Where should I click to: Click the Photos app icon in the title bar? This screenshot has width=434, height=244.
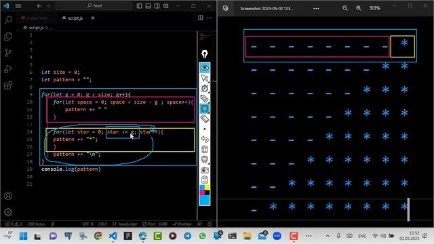pos(226,8)
